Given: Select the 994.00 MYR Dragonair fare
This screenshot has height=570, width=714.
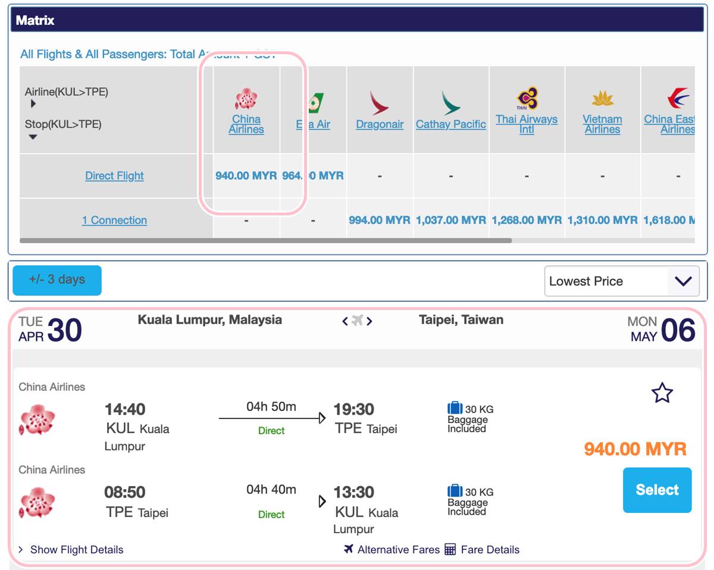Looking at the screenshot, I should click(380, 220).
